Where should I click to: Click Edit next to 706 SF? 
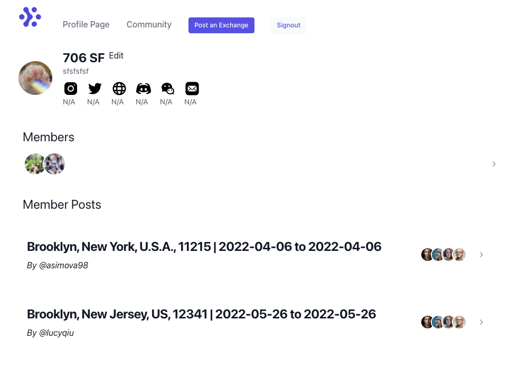point(116,55)
